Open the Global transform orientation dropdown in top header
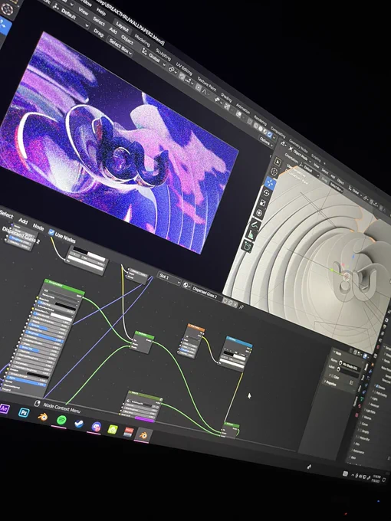 pyautogui.click(x=153, y=56)
